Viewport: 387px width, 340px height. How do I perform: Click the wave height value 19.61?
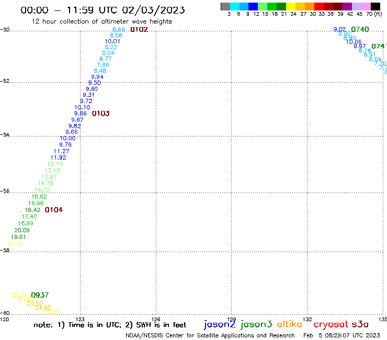click(x=18, y=237)
